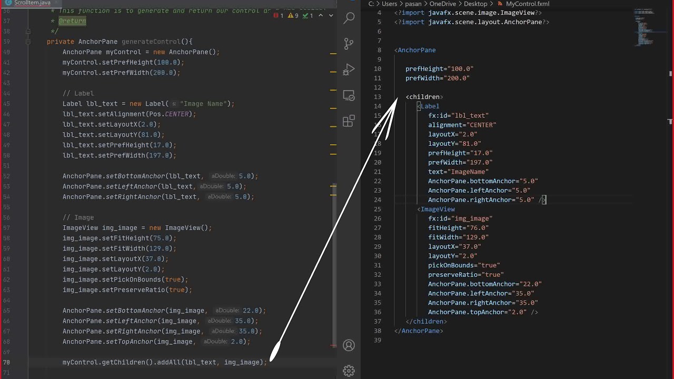Click 'text="ImageName"' attribute
The width and height of the screenshot is (674, 379).
pyautogui.click(x=458, y=172)
